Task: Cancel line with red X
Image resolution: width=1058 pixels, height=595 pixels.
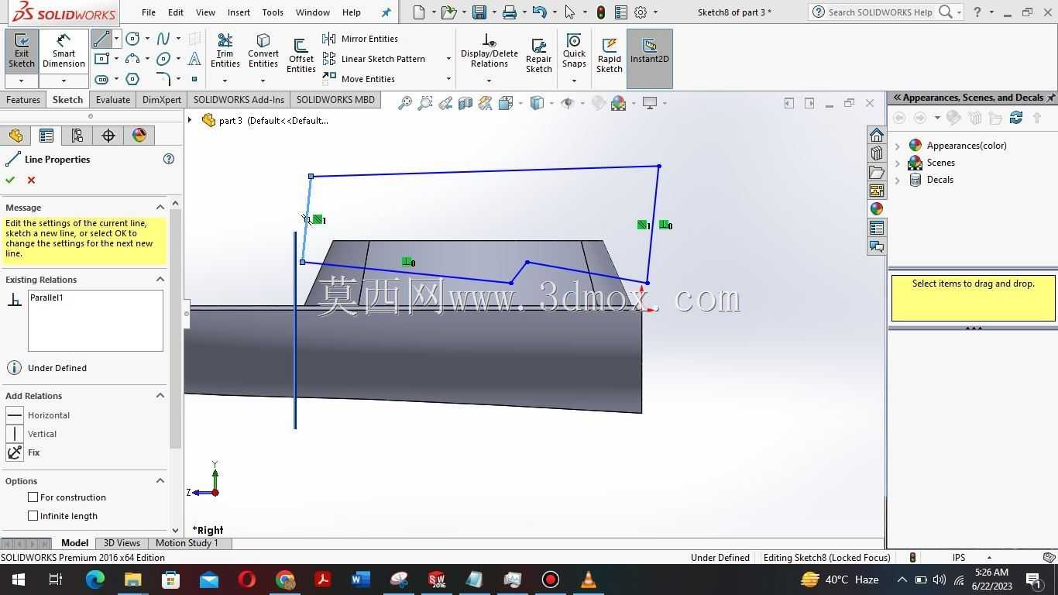Action: (31, 180)
